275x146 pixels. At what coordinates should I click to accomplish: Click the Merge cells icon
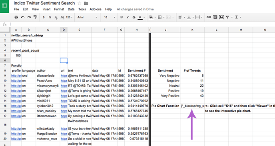pyautogui.click(x=168, y=17)
